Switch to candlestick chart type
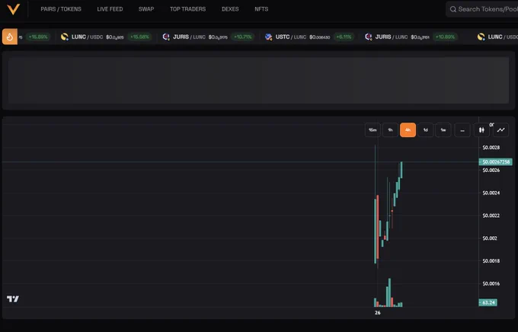Screen dimensions: 518x332 point(481,129)
